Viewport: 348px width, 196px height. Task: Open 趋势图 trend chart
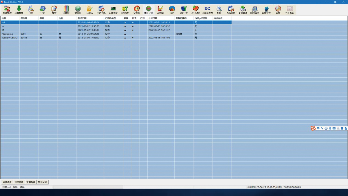[x=160, y=10]
